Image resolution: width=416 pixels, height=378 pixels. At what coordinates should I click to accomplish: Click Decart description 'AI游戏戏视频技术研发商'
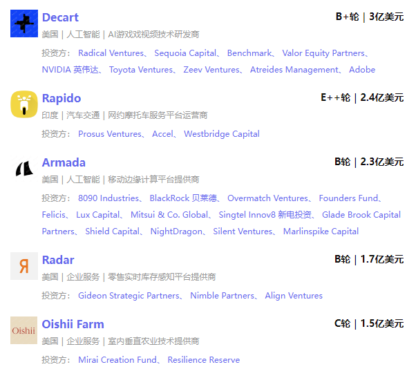click(153, 35)
